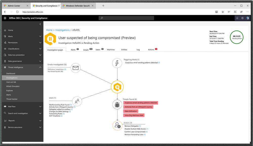This screenshot has width=253, height=146.
Task: Expand the Classifications section chevron
Action: pyautogui.click(x=40, y=49)
